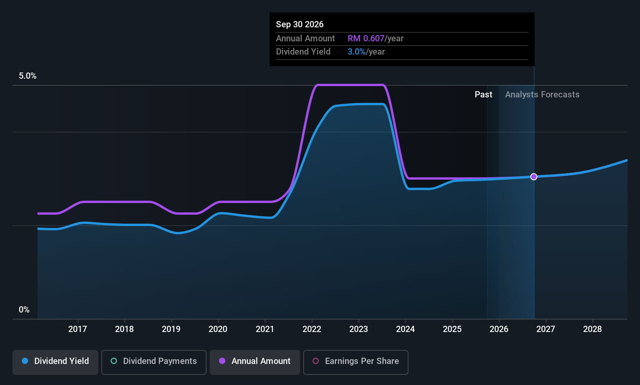Click the Analysts Forecasts label
This screenshot has height=385, width=640.
pyautogui.click(x=542, y=95)
